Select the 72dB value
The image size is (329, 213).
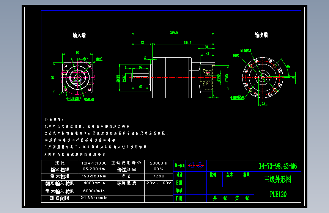[x=158, y=176]
